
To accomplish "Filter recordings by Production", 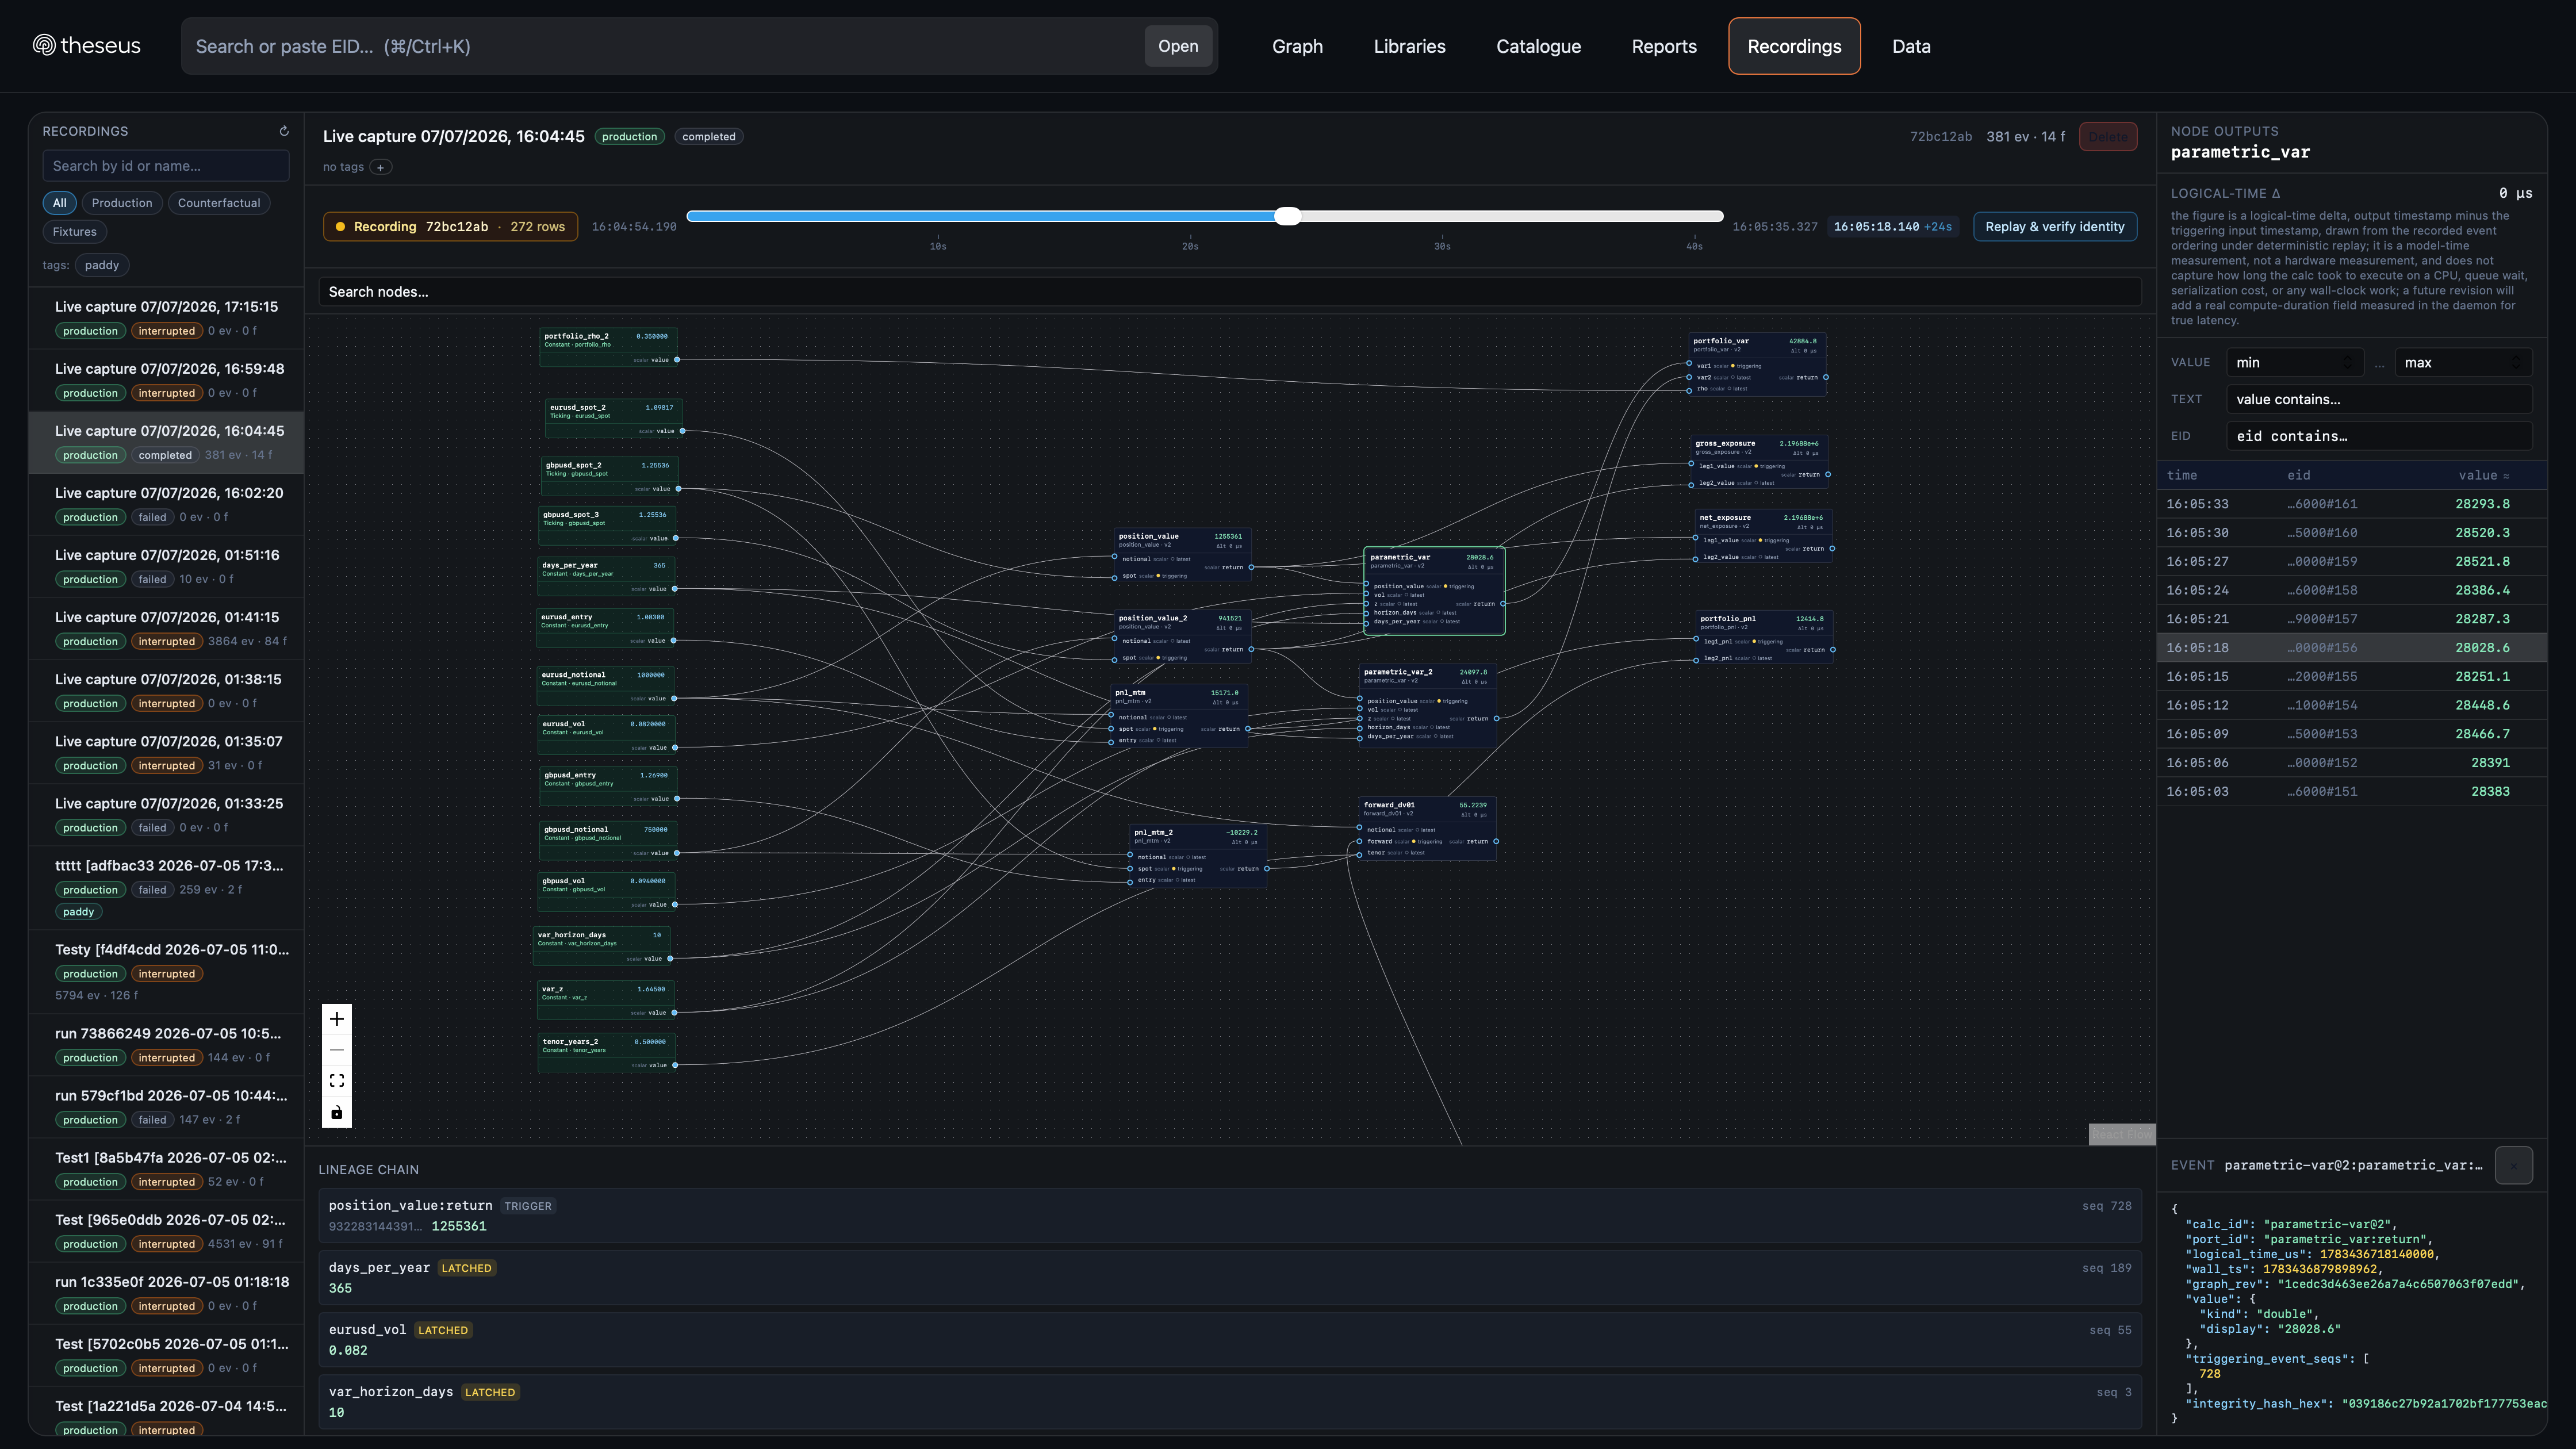I will [122, 203].
